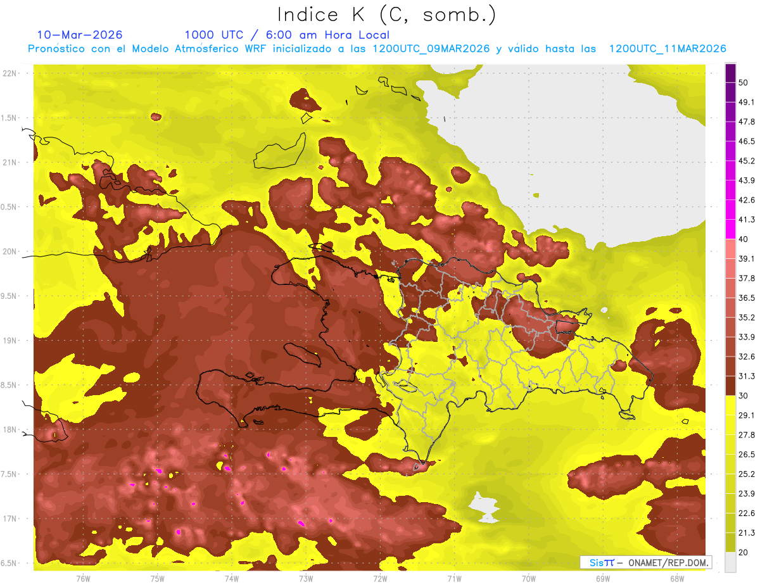This screenshot has height=587, width=760.
Task: Click the "73W" longitude axis label
Action: pos(306,578)
